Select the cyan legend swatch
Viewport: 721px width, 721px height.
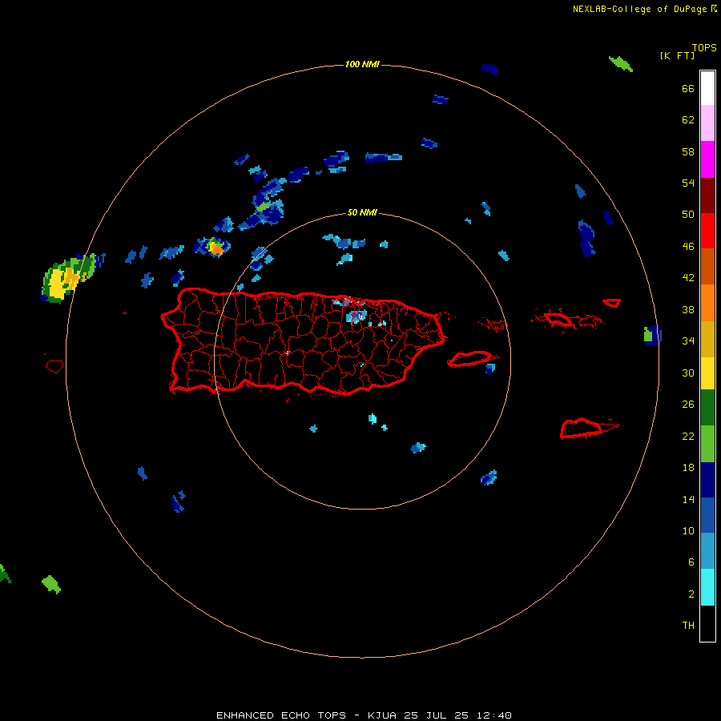[x=707, y=587]
